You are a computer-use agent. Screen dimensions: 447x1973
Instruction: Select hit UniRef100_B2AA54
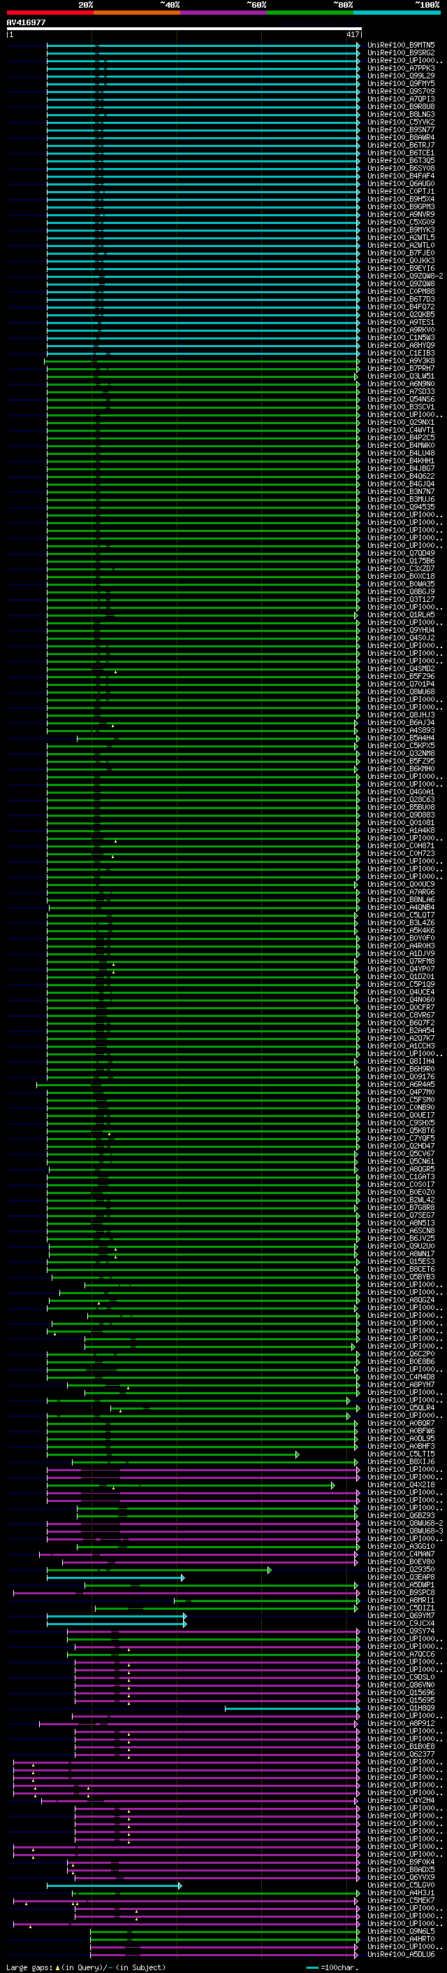(x=401, y=1031)
